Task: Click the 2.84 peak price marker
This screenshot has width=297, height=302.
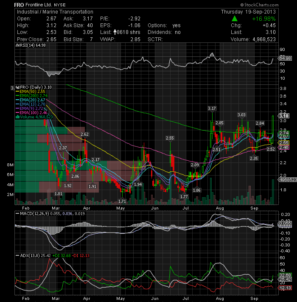Action: pos(260,123)
